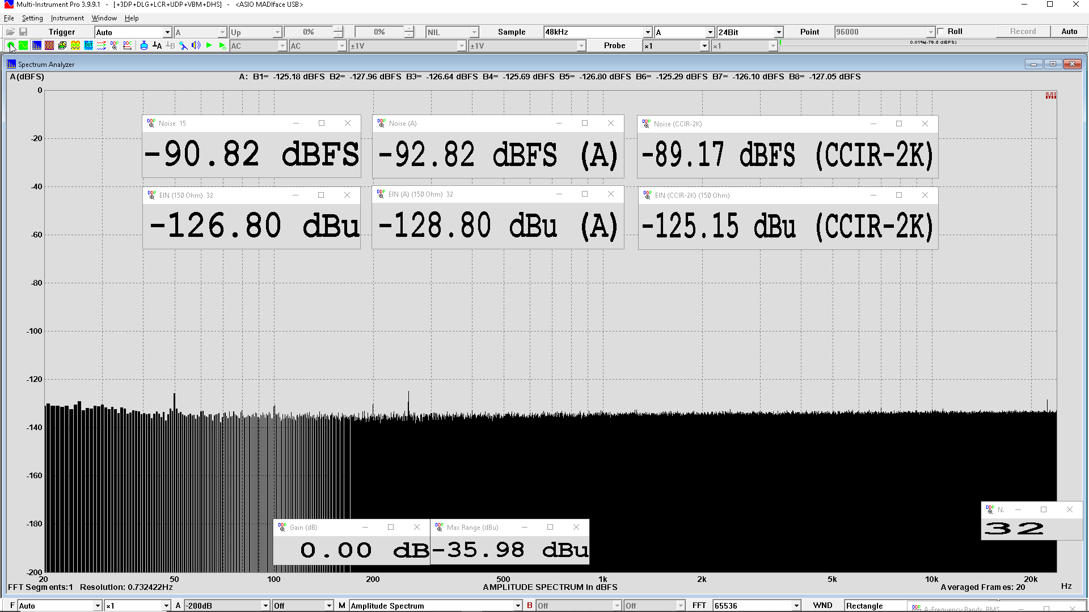Click the EIN -126.80 dBu readout
This screenshot has width=1089, height=612.
pos(251,226)
